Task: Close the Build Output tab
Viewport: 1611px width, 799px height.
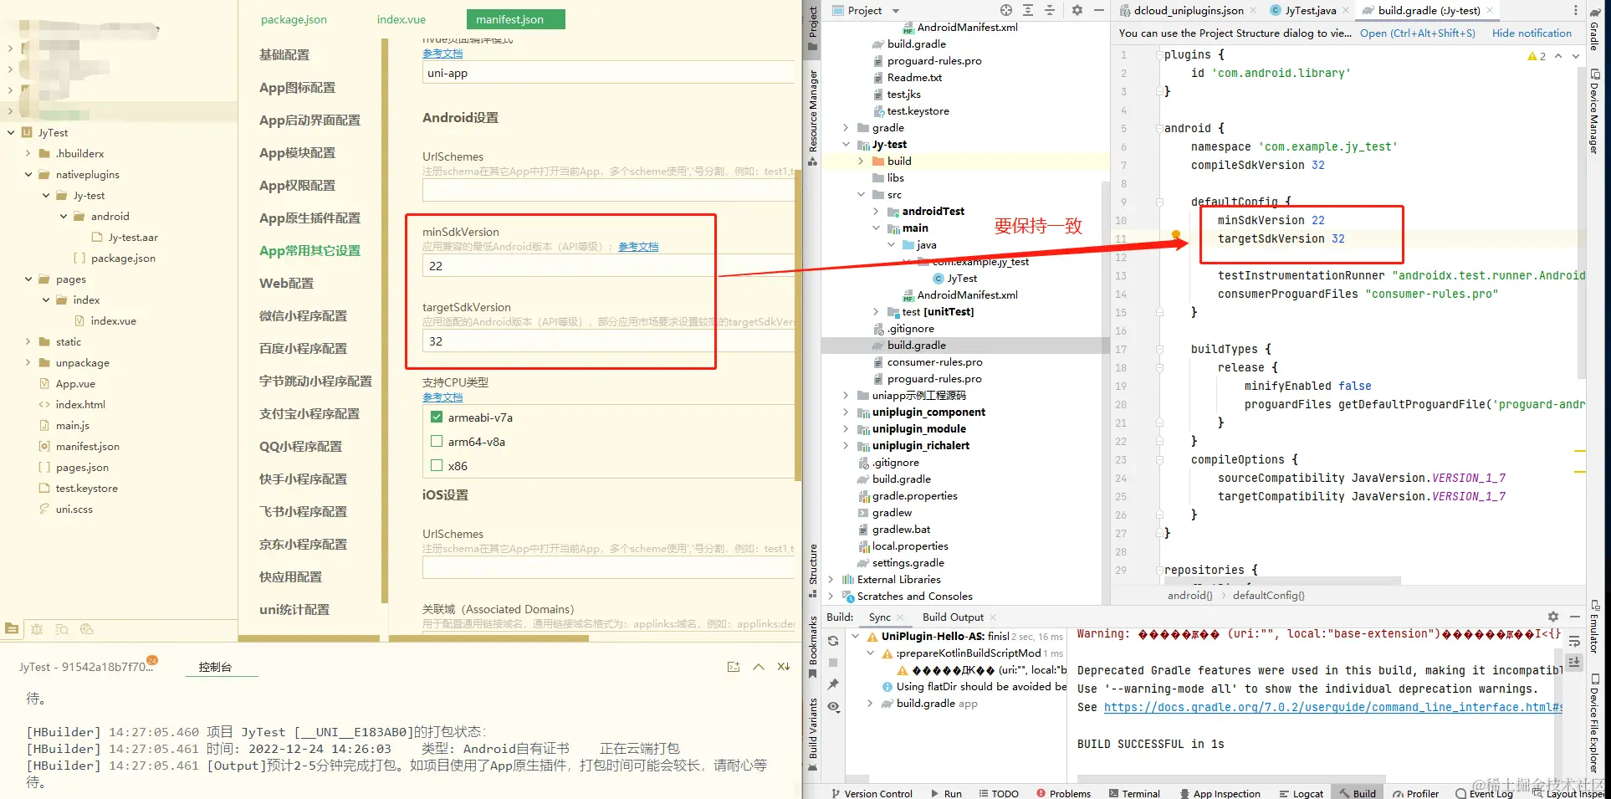Action: click(x=993, y=617)
